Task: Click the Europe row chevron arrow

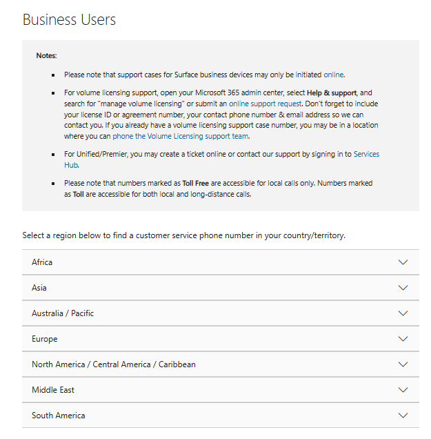Action: pyautogui.click(x=403, y=339)
